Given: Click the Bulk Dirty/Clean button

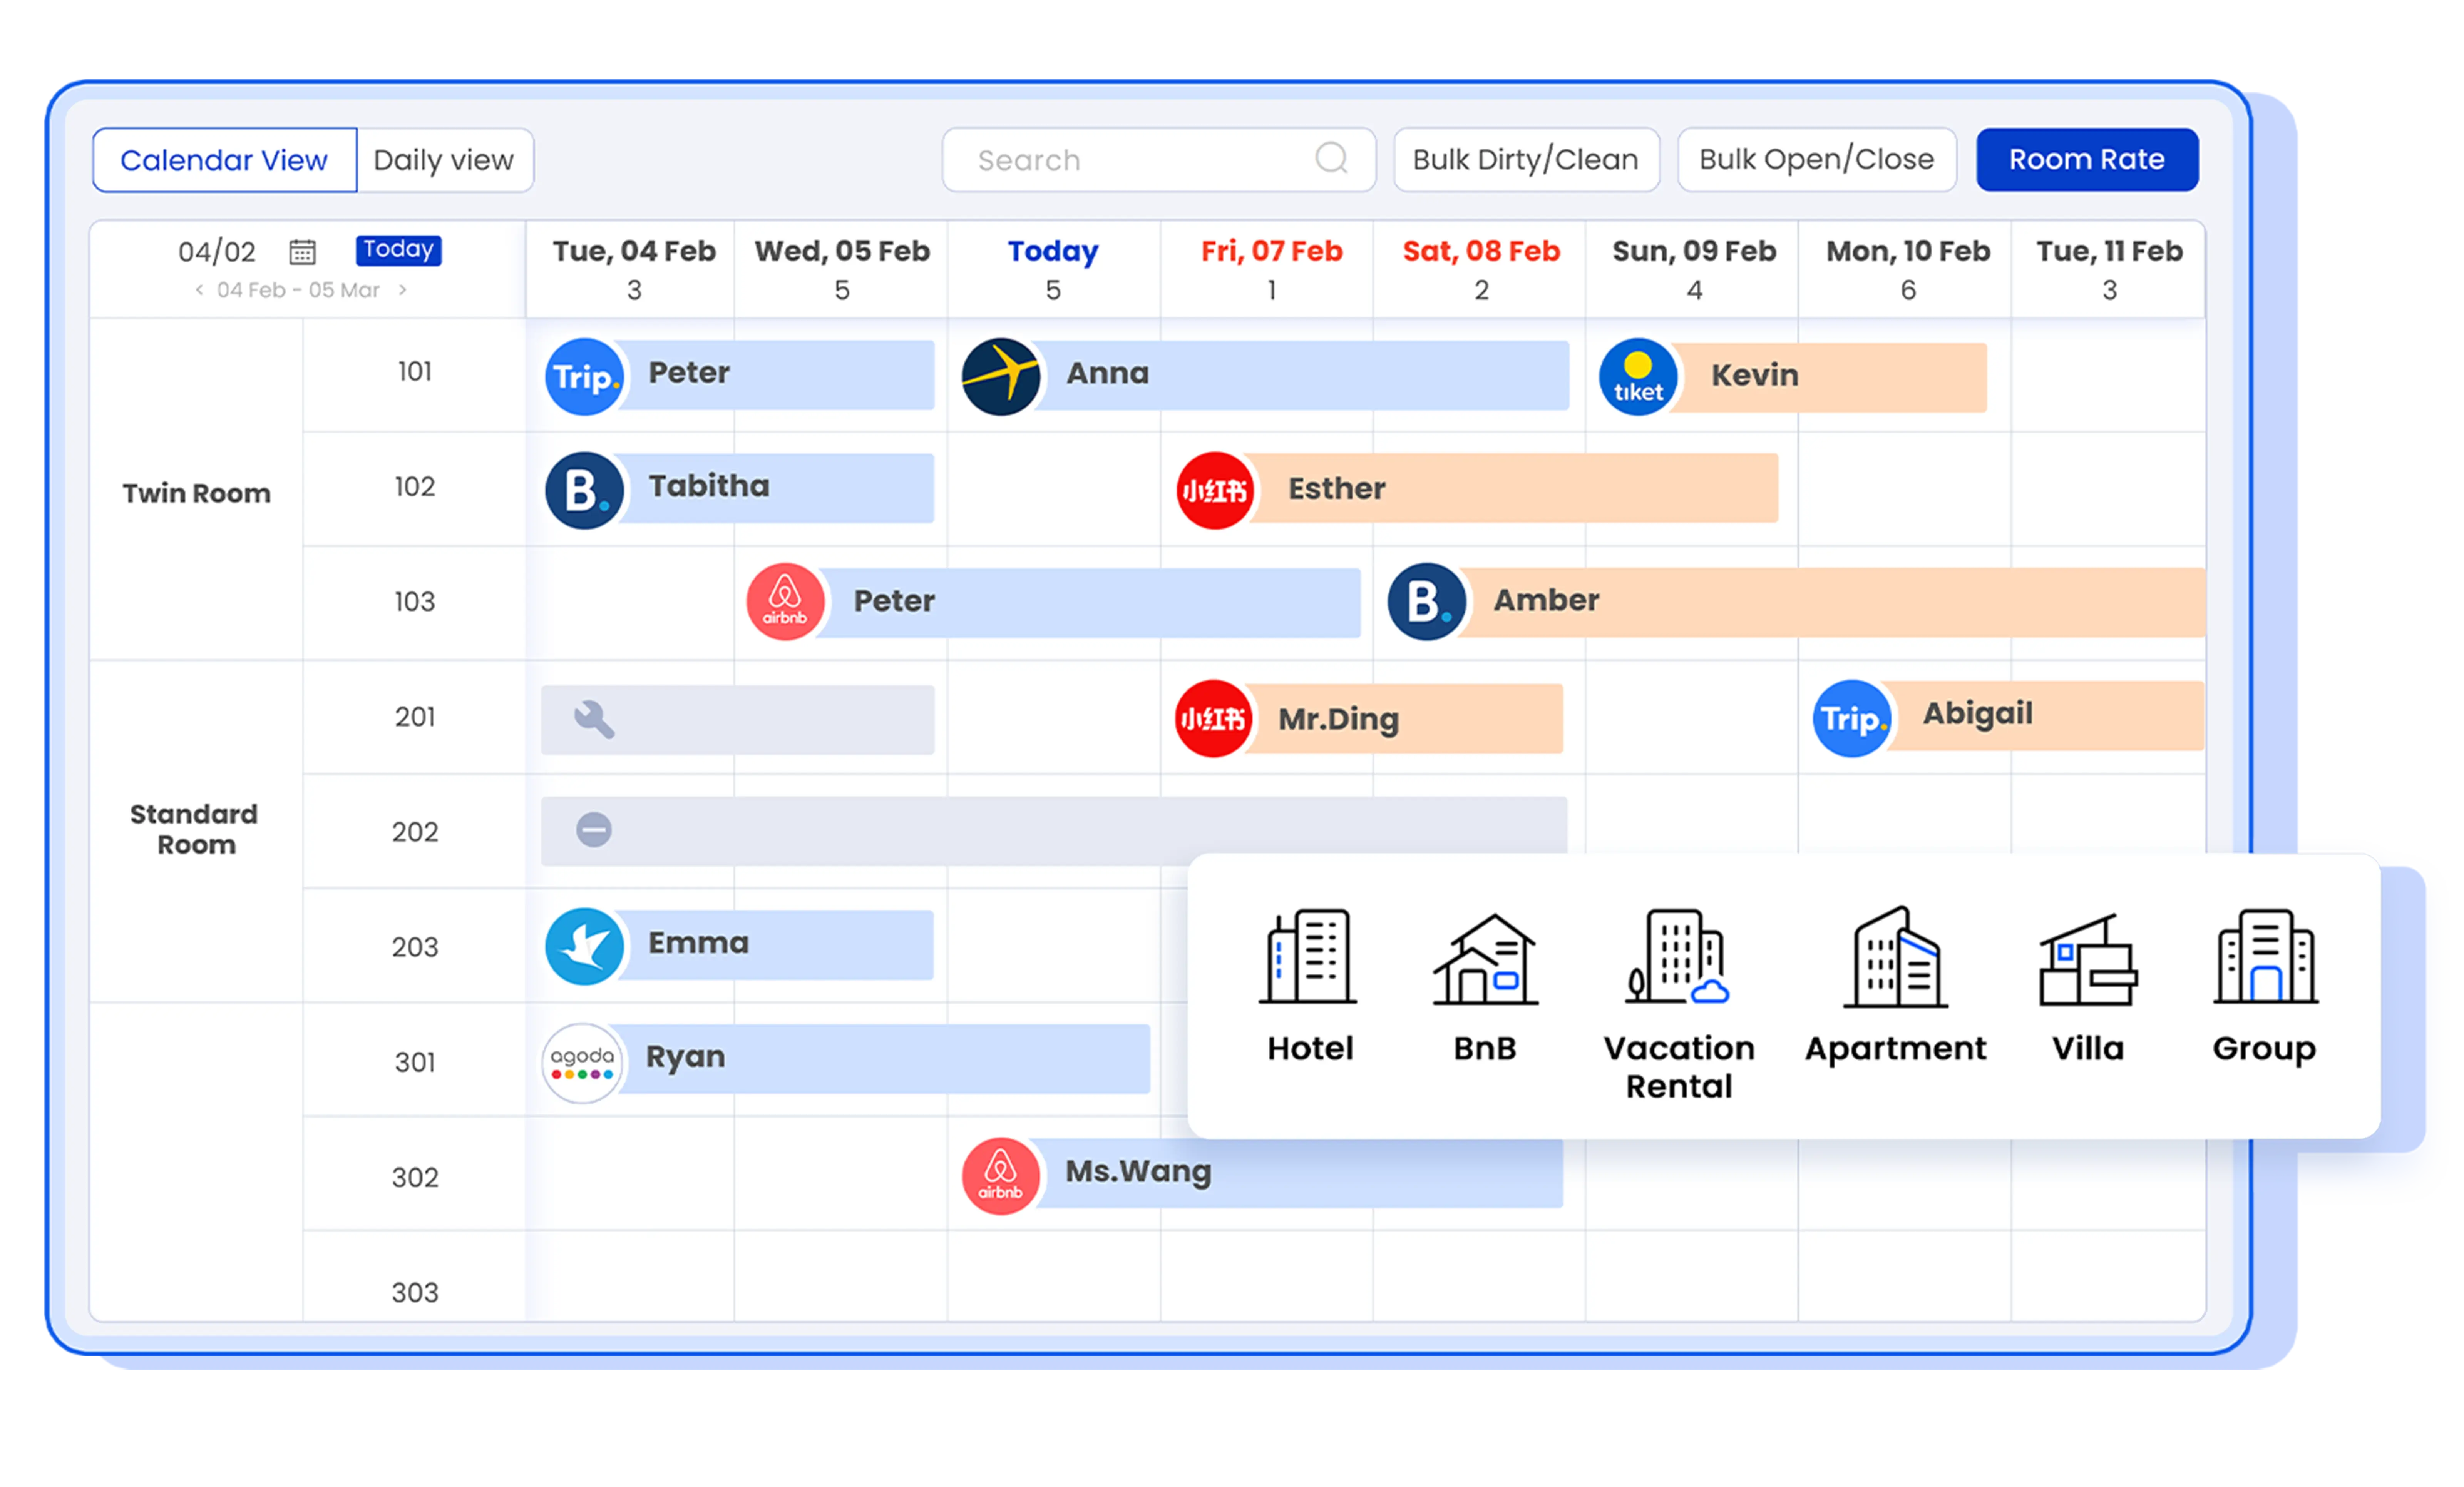Looking at the screenshot, I should [1526, 159].
